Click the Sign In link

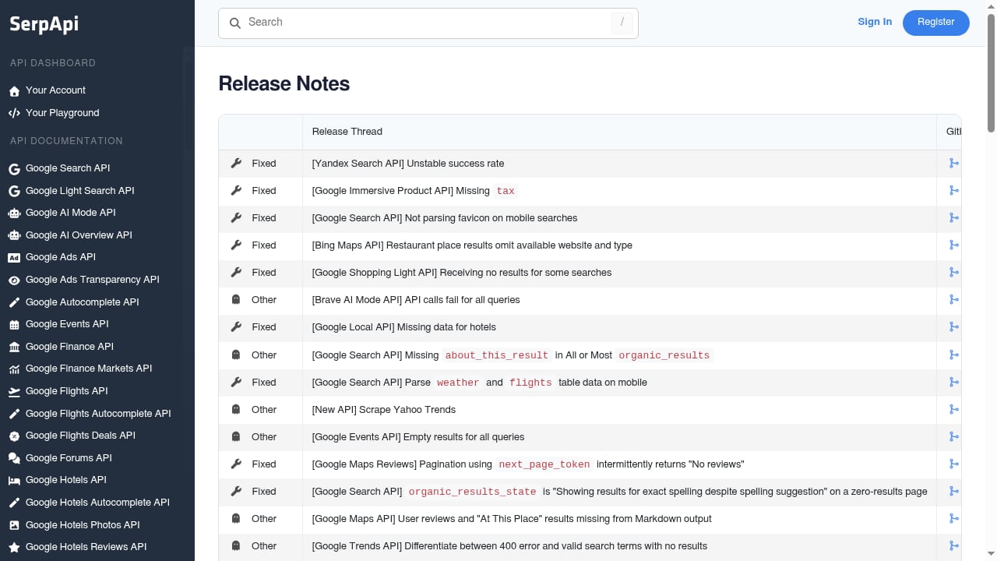(875, 22)
